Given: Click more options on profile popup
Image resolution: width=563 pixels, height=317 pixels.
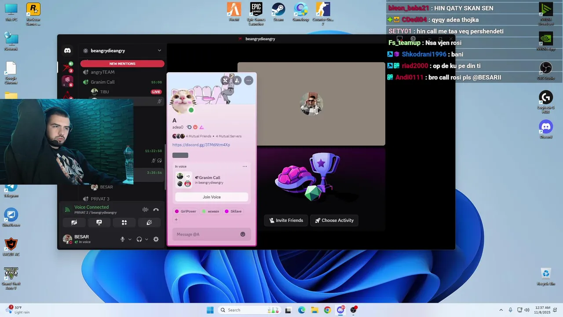Looking at the screenshot, I should coord(249,80).
